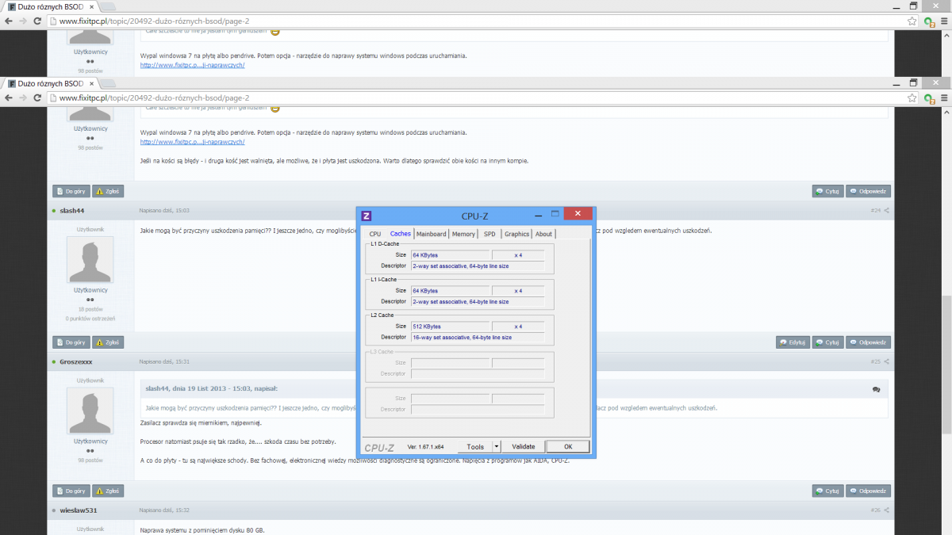The width and height of the screenshot is (952, 535).
Task: Click the '0 punktów ostrzeżeń' text under slash44
Action: pyautogui.click(x=90, y=319)
